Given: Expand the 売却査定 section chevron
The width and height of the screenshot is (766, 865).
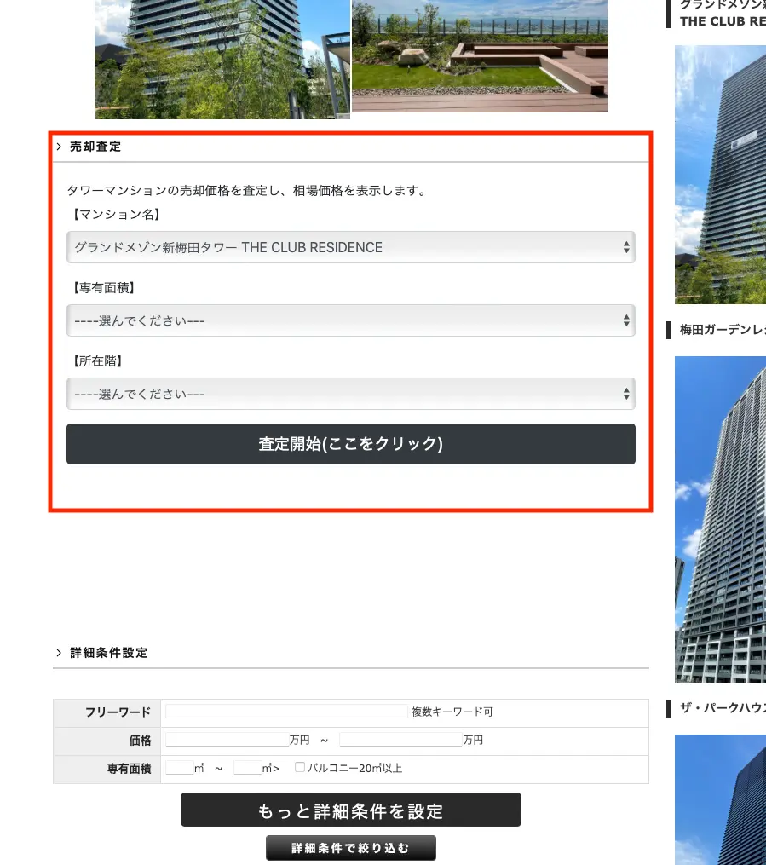Looking at the screenshot, I should tap(59, 146).
